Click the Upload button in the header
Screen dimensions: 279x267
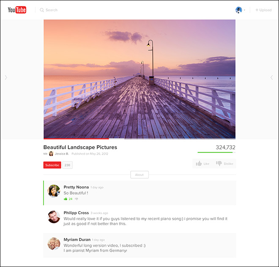pyautogui.click(x=263, y=10)
